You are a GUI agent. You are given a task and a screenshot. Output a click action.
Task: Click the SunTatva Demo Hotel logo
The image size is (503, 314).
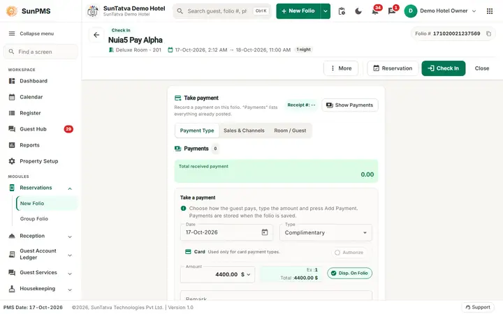[x=93, y=11]
